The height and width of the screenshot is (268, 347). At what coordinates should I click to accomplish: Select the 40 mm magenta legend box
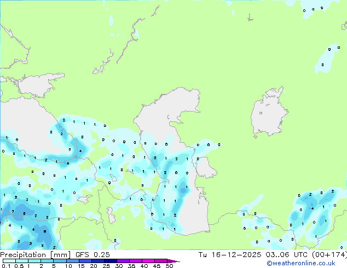148,261
